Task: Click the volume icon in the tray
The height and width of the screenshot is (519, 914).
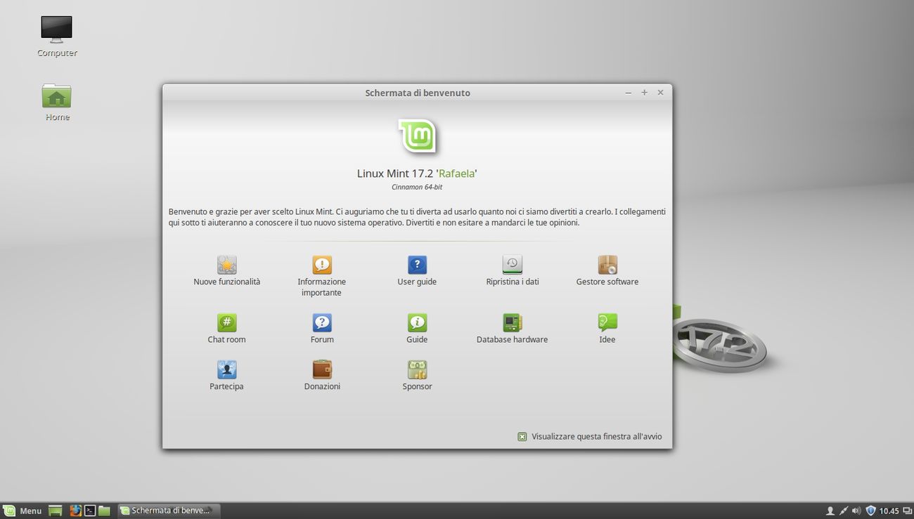Action: pos(856,511)
